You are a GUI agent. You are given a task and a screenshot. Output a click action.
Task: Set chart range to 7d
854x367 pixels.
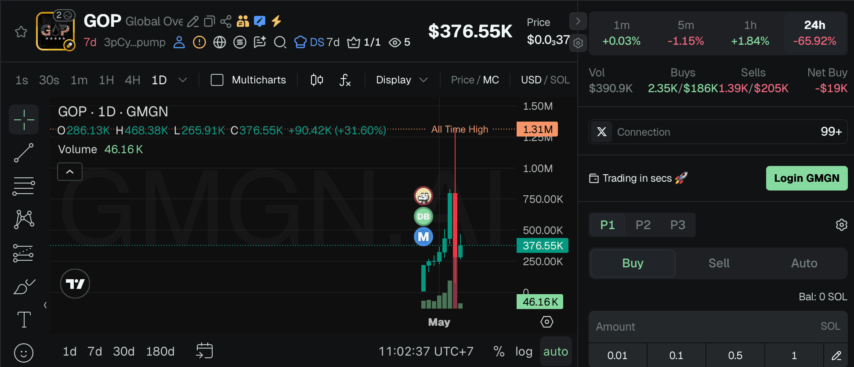click(x=94, y=352)
